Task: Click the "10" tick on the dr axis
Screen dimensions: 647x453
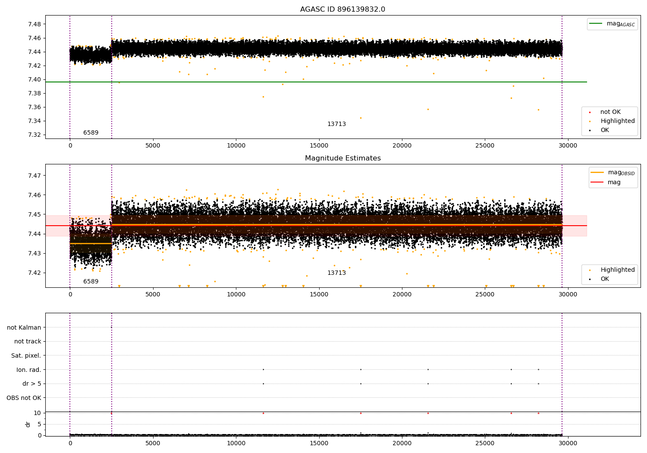Action: click(x=38, y=413)
